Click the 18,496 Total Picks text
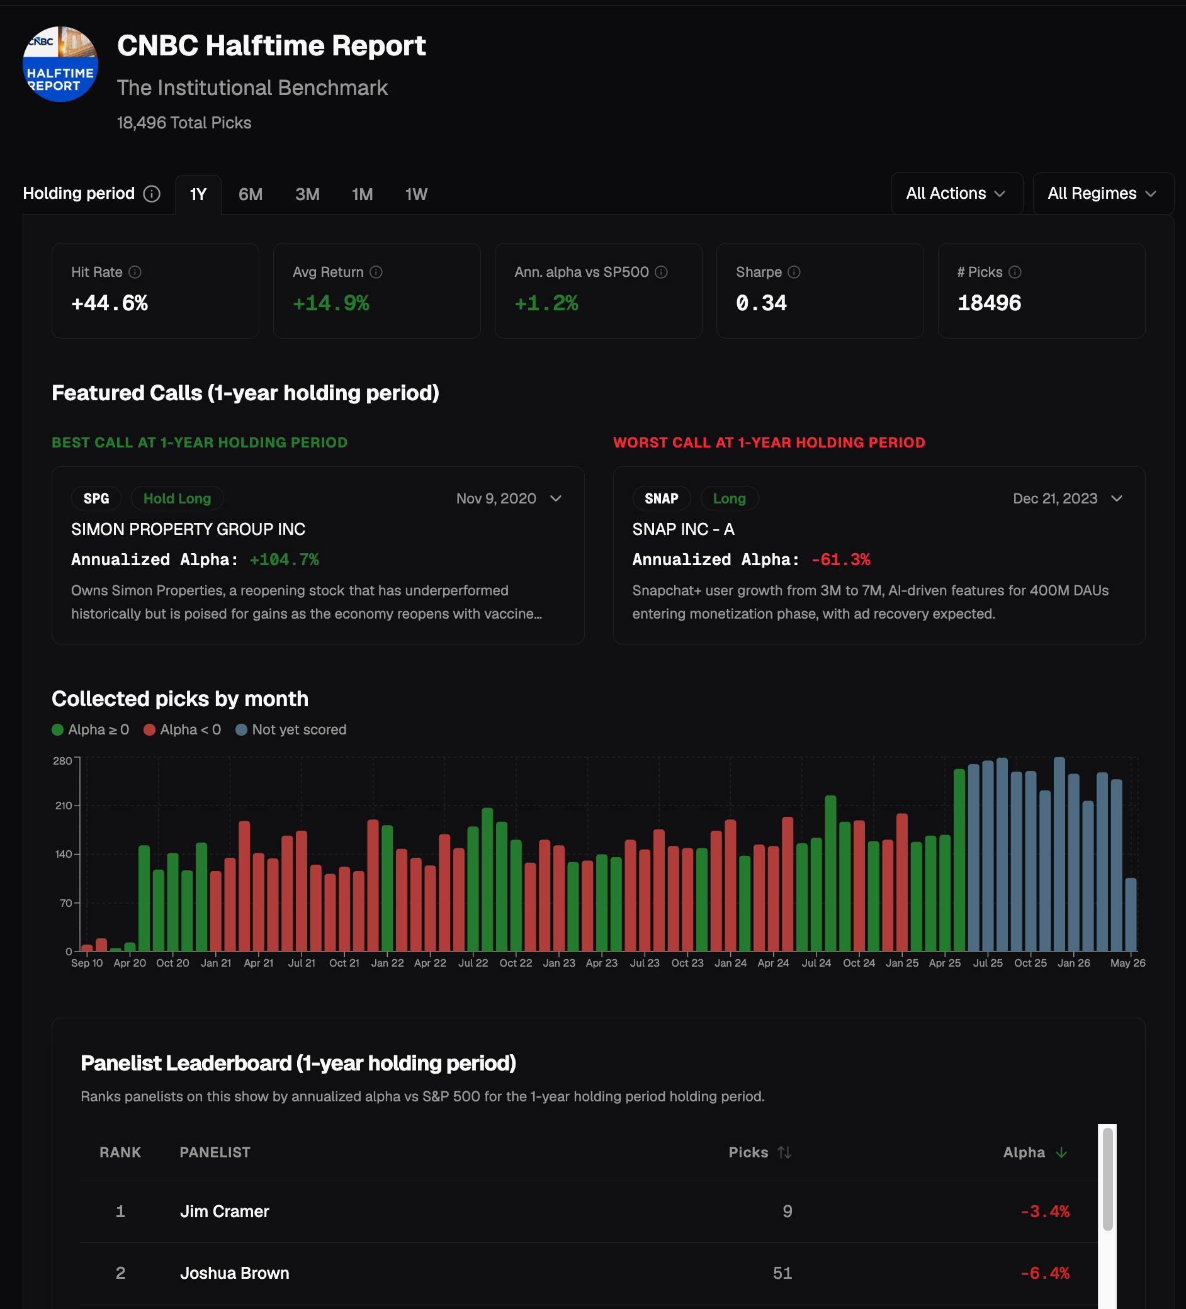 184,123
